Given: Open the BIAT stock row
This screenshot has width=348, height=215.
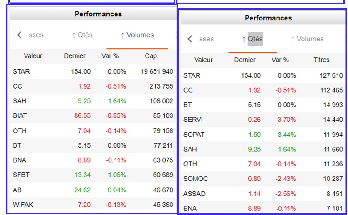Looking at the screenshot, I should [x=21, y=116].
